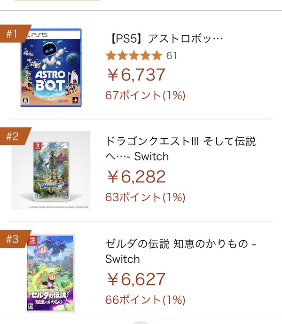The height and width of the screenshot is (324, 282).
Task: Open the 61 reviews count link
Action: tap(172, 56)
